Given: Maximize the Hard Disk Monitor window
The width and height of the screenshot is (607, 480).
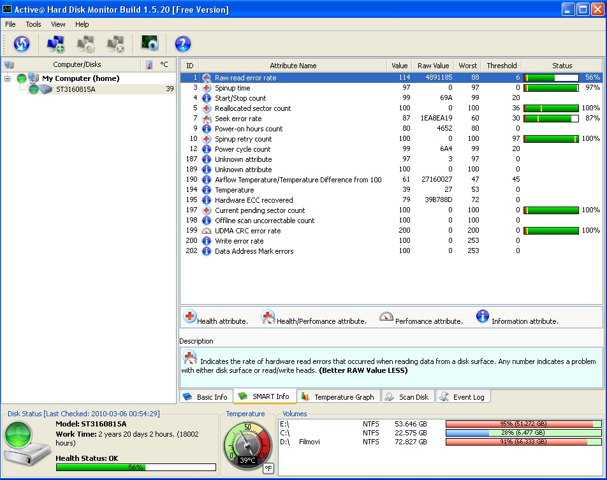Looking at the screenshot, I should tap(583, 10).
